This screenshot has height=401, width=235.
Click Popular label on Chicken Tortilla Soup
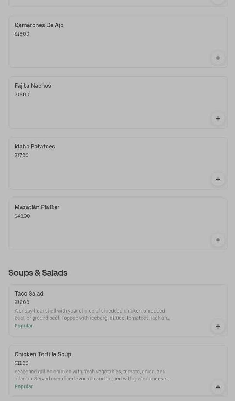(x=24, y=386)
